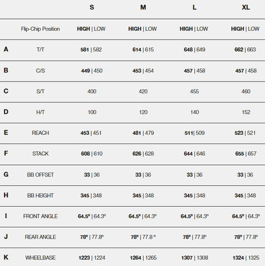Click the REACH row label
265x266 pixels.
click(x=40, y=133)
